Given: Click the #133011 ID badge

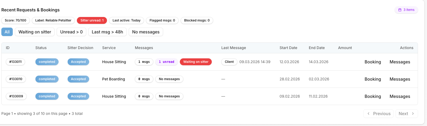Looking at the screenshot, I should [x=15, y=62].
